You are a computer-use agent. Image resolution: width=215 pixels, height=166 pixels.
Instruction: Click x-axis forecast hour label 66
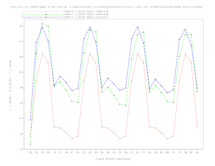coord(162,152)
